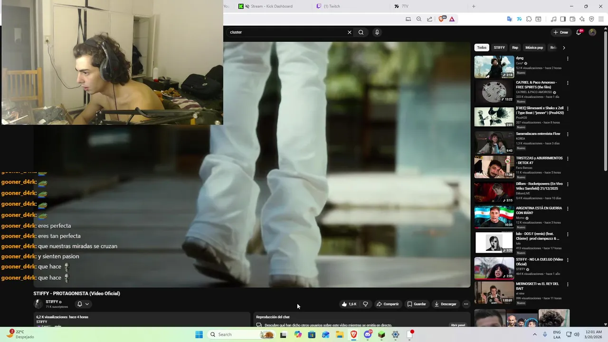
Task: Click the Brave Shields lion icon
Action: pos(442,19)
